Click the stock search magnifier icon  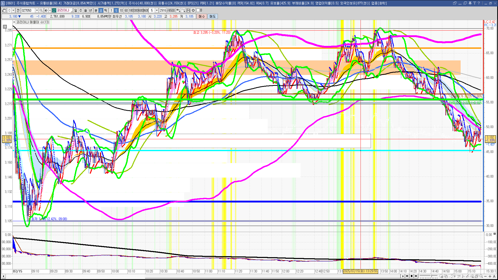coord(41,10)
